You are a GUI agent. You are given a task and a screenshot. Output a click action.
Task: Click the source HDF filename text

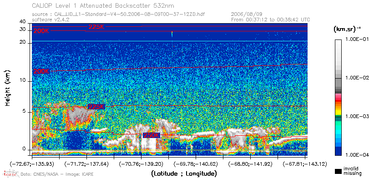[130, 15]
